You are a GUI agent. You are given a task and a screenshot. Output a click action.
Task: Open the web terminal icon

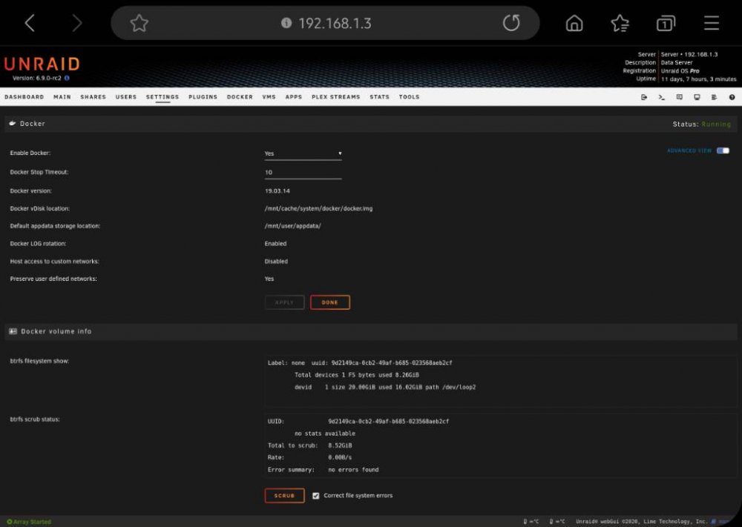point(662,97)
